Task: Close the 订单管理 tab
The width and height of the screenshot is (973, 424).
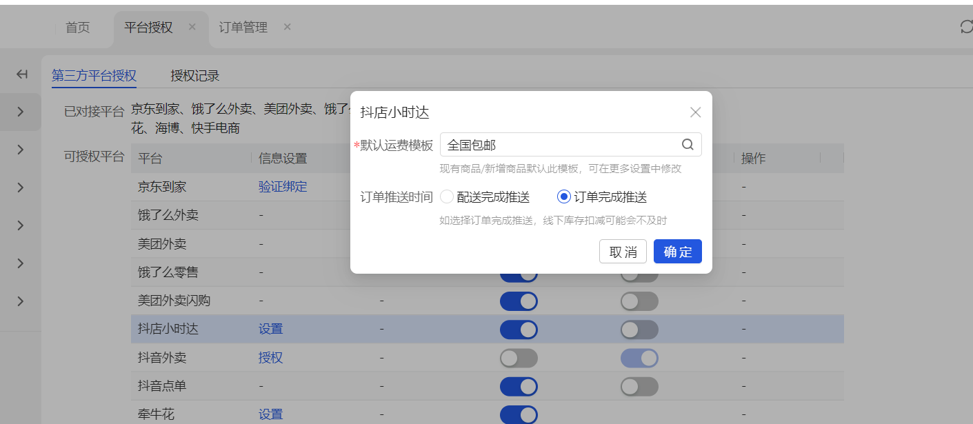Action: [288, 27]
